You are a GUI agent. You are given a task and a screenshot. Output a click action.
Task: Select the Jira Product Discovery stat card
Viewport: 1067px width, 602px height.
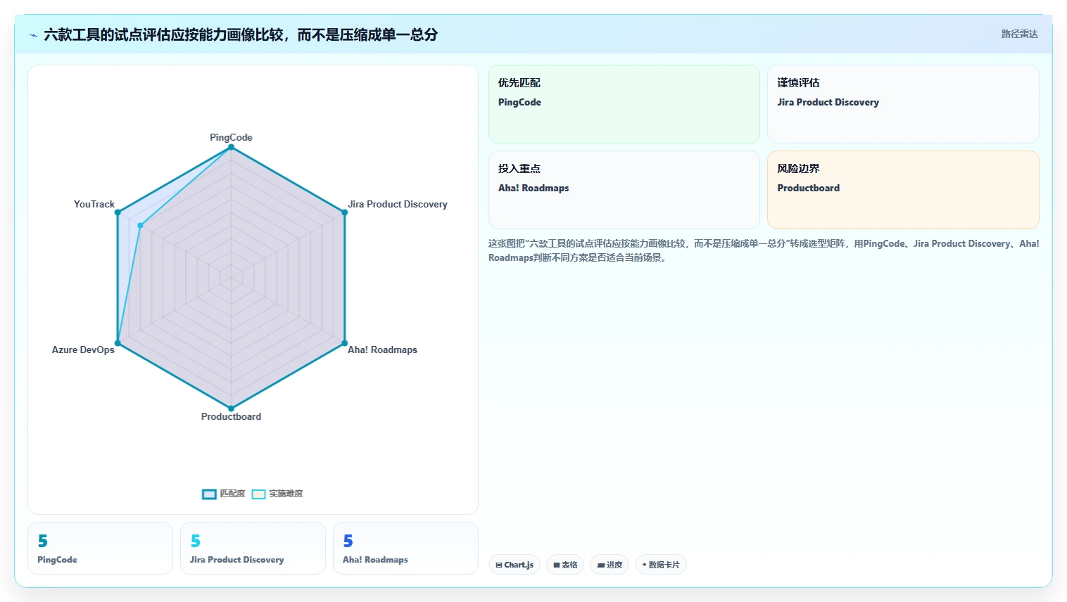pos(253,549)
